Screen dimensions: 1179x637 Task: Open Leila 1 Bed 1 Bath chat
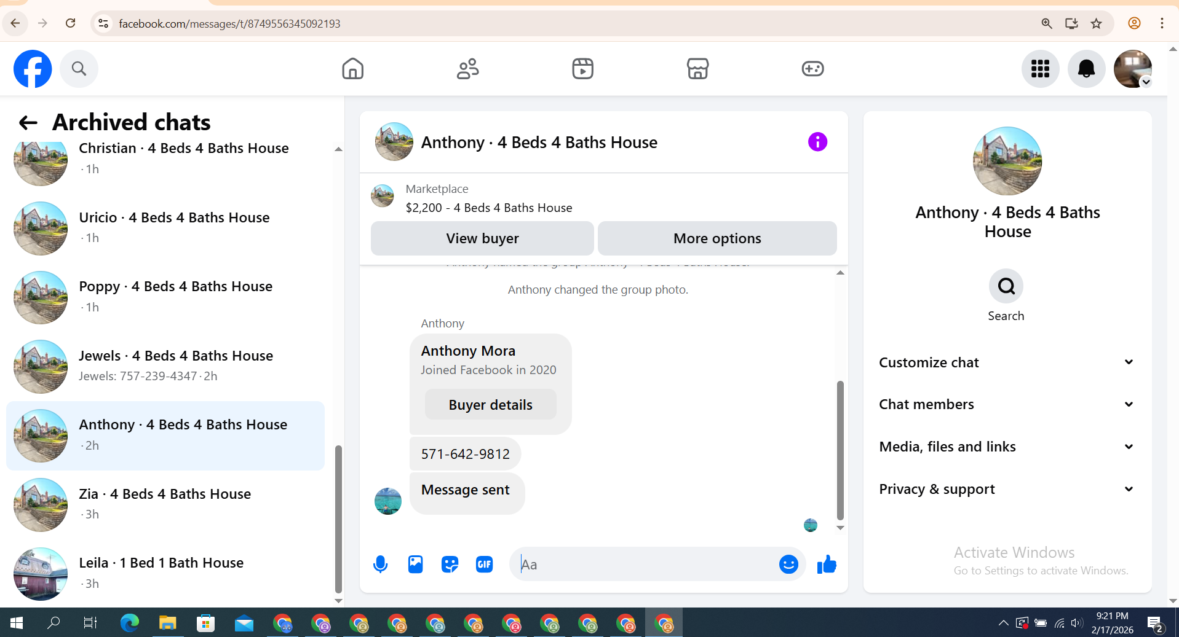165,574
